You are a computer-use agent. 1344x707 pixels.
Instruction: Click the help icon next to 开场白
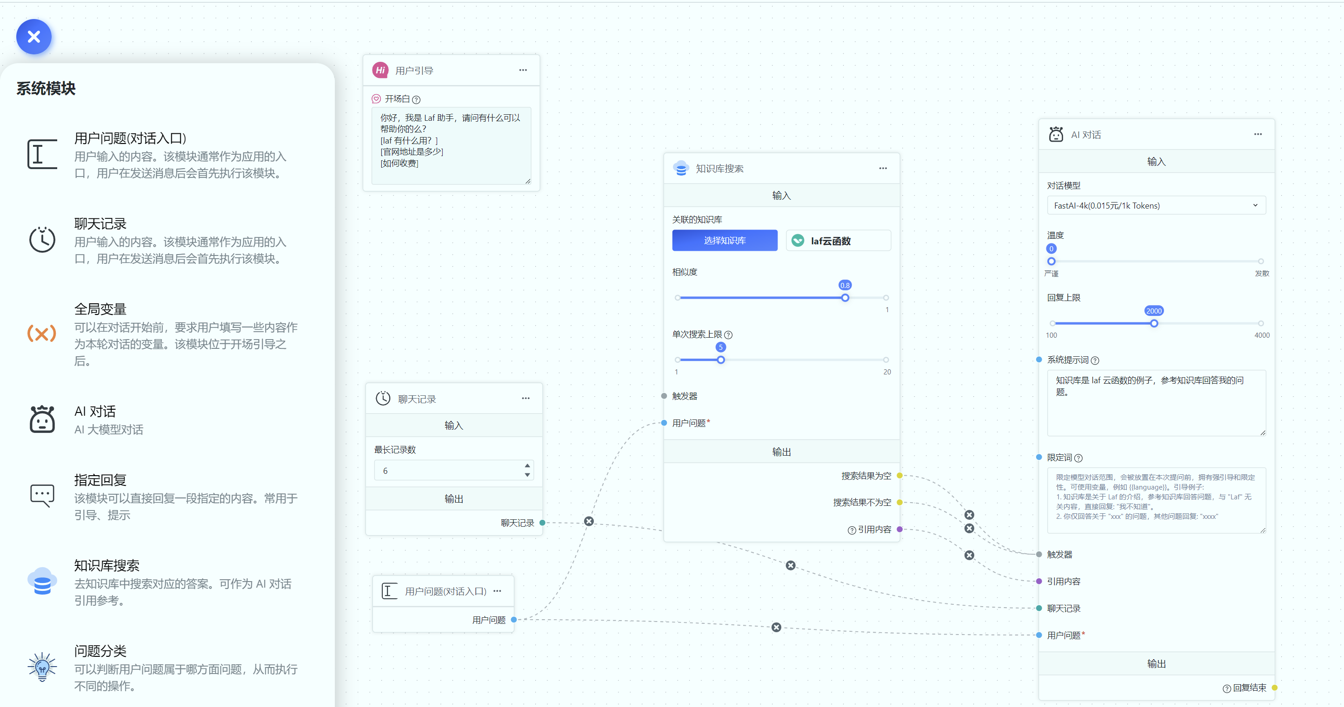click(x=416, y=99)
